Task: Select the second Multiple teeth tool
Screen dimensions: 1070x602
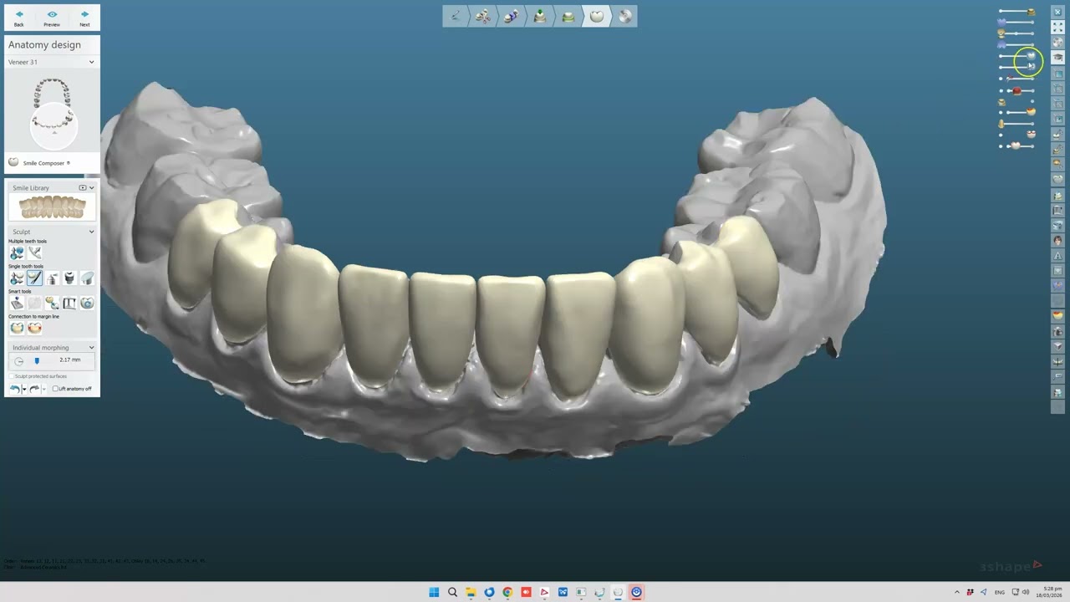Action: [x=34, y=253]
